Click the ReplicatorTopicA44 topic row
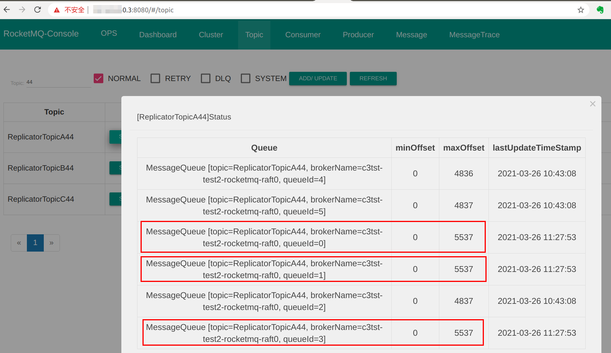The height and width of the screenshot is (353, 611). 41,137
